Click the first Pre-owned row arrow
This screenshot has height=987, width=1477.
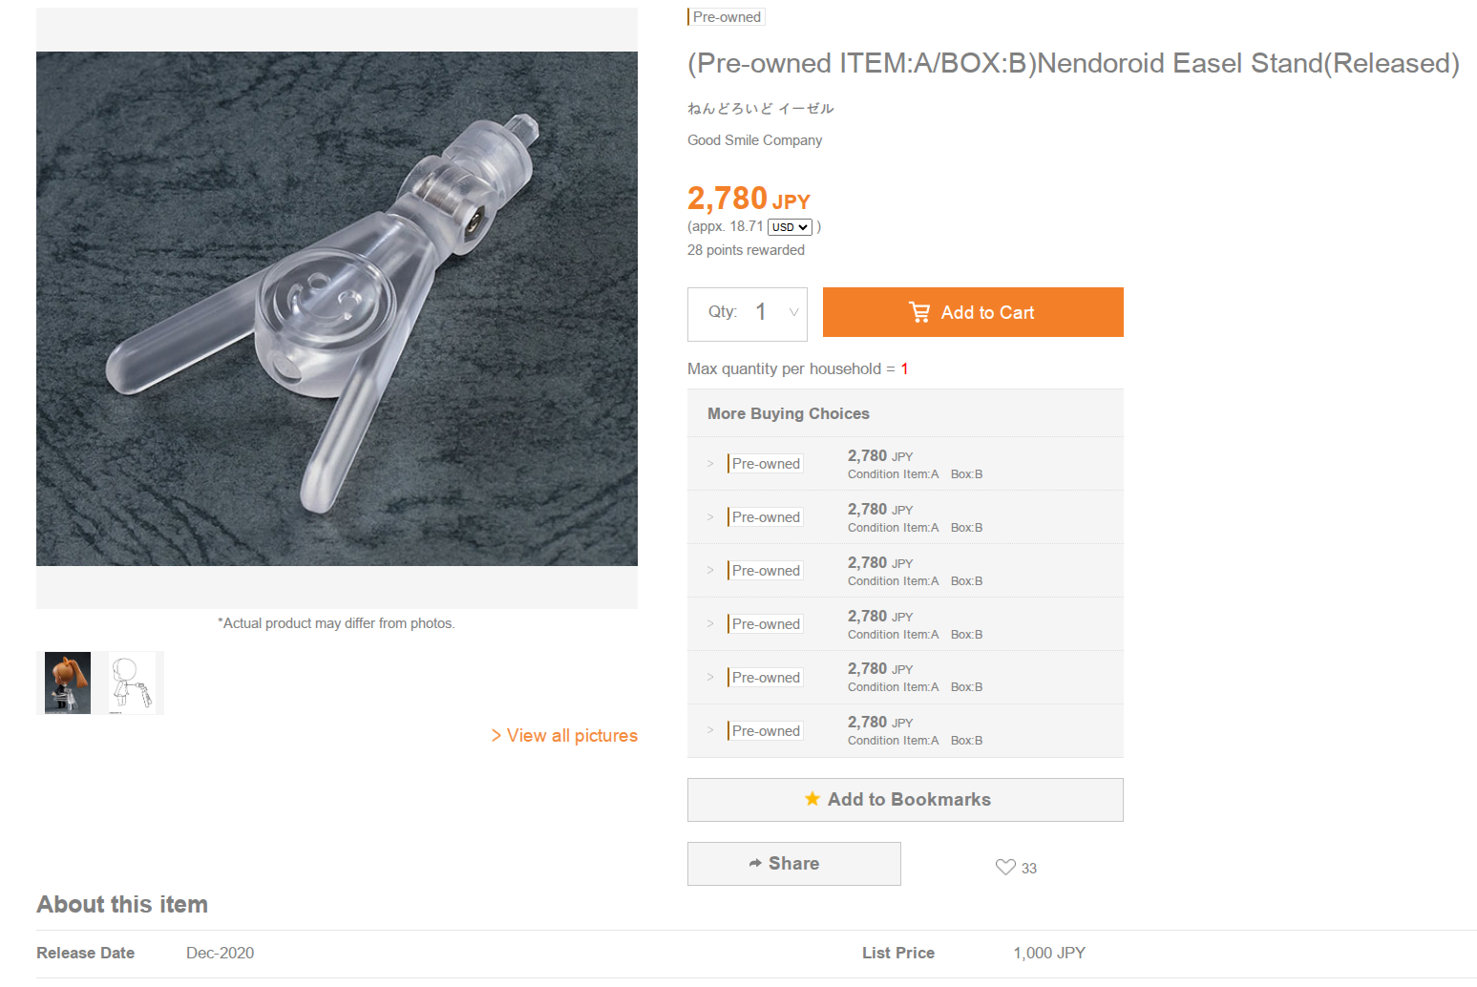click(x=710, y=464)
